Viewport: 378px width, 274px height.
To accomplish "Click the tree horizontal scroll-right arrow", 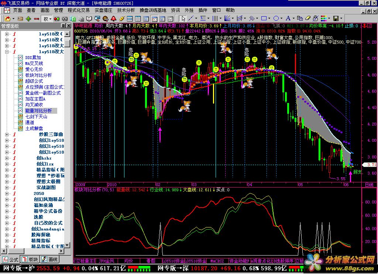I will click(62, 251).
